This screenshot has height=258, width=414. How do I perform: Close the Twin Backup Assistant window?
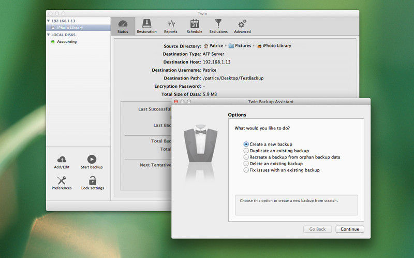176,102
